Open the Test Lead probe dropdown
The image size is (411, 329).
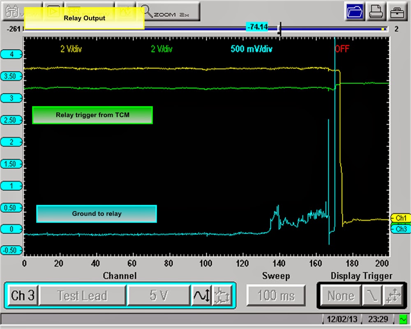[82, 295]
